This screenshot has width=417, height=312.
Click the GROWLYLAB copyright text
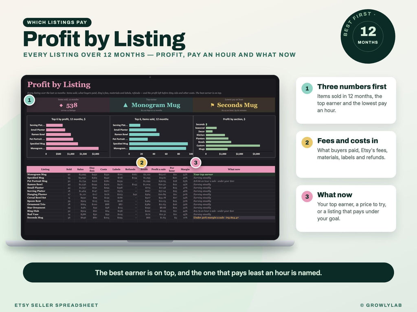(381, 305)
